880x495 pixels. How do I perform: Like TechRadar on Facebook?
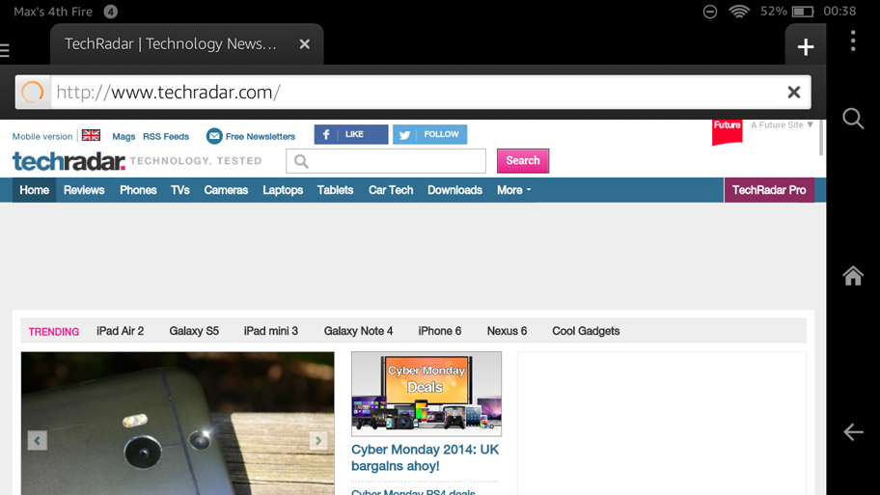point(351,134)
